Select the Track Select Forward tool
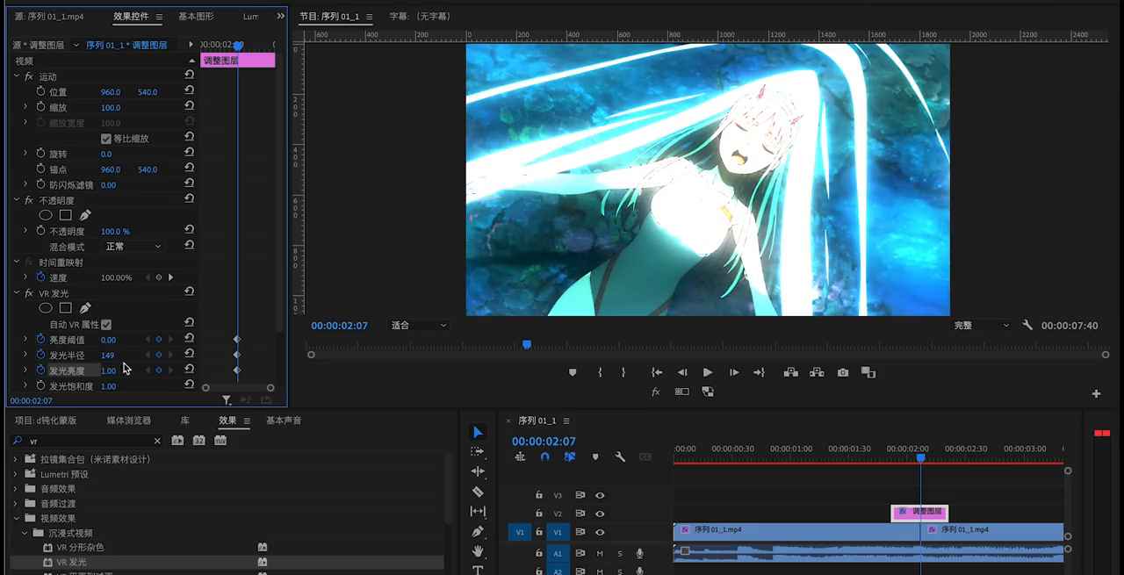Screen dimensions: 1124x575 (478, 451)
